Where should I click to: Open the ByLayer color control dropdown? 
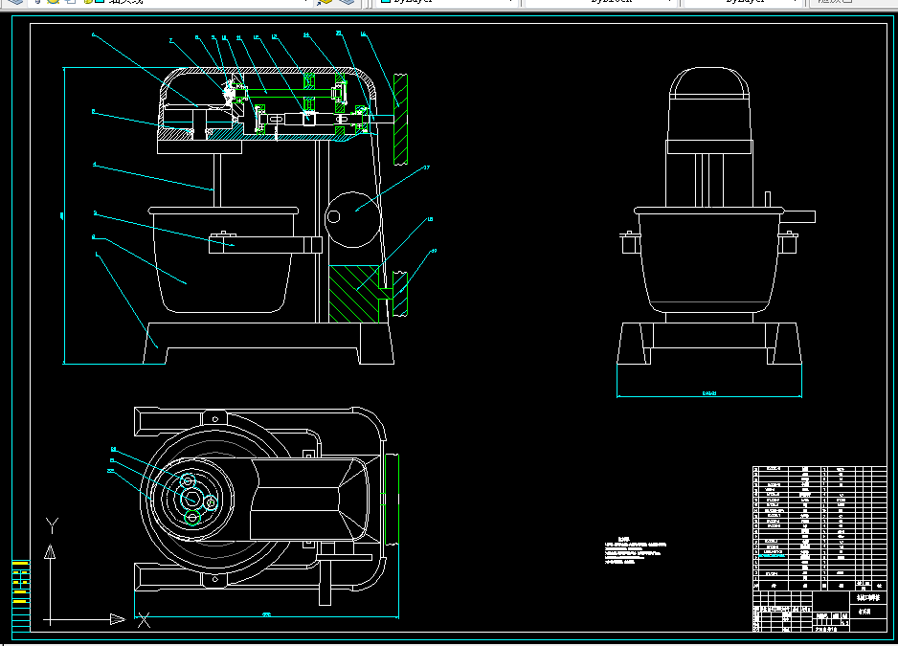coord(447,2)
